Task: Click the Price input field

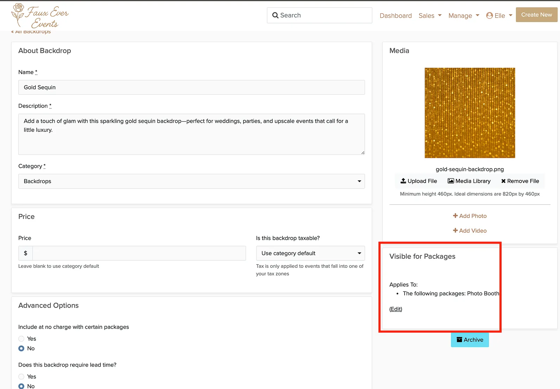Action: [139, 253]
